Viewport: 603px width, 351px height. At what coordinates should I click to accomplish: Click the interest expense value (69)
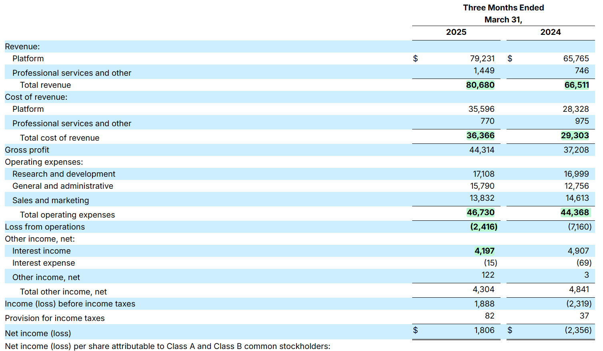pos(584,263)
